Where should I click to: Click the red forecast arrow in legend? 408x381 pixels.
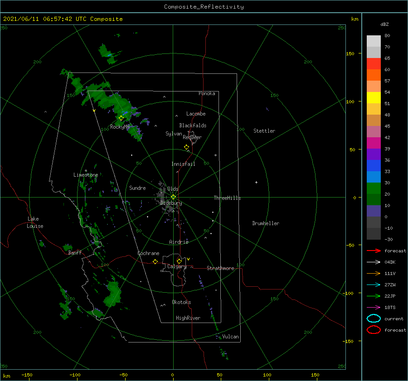click(x=374, y=251)
